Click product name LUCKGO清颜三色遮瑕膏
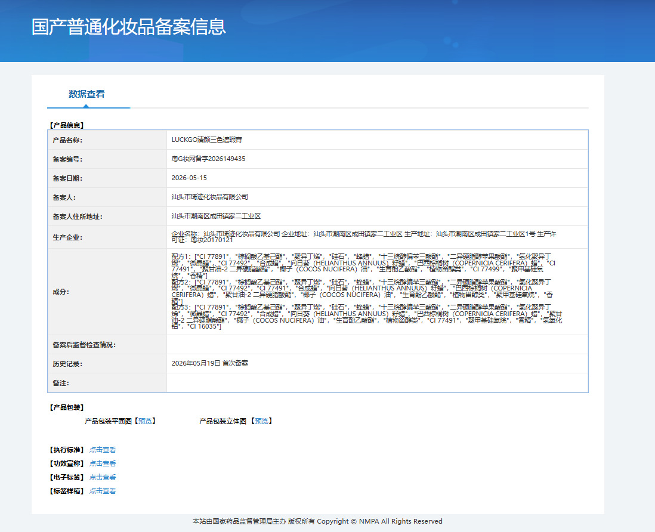This screenshot has height=532, width=655. click(207, 140)
